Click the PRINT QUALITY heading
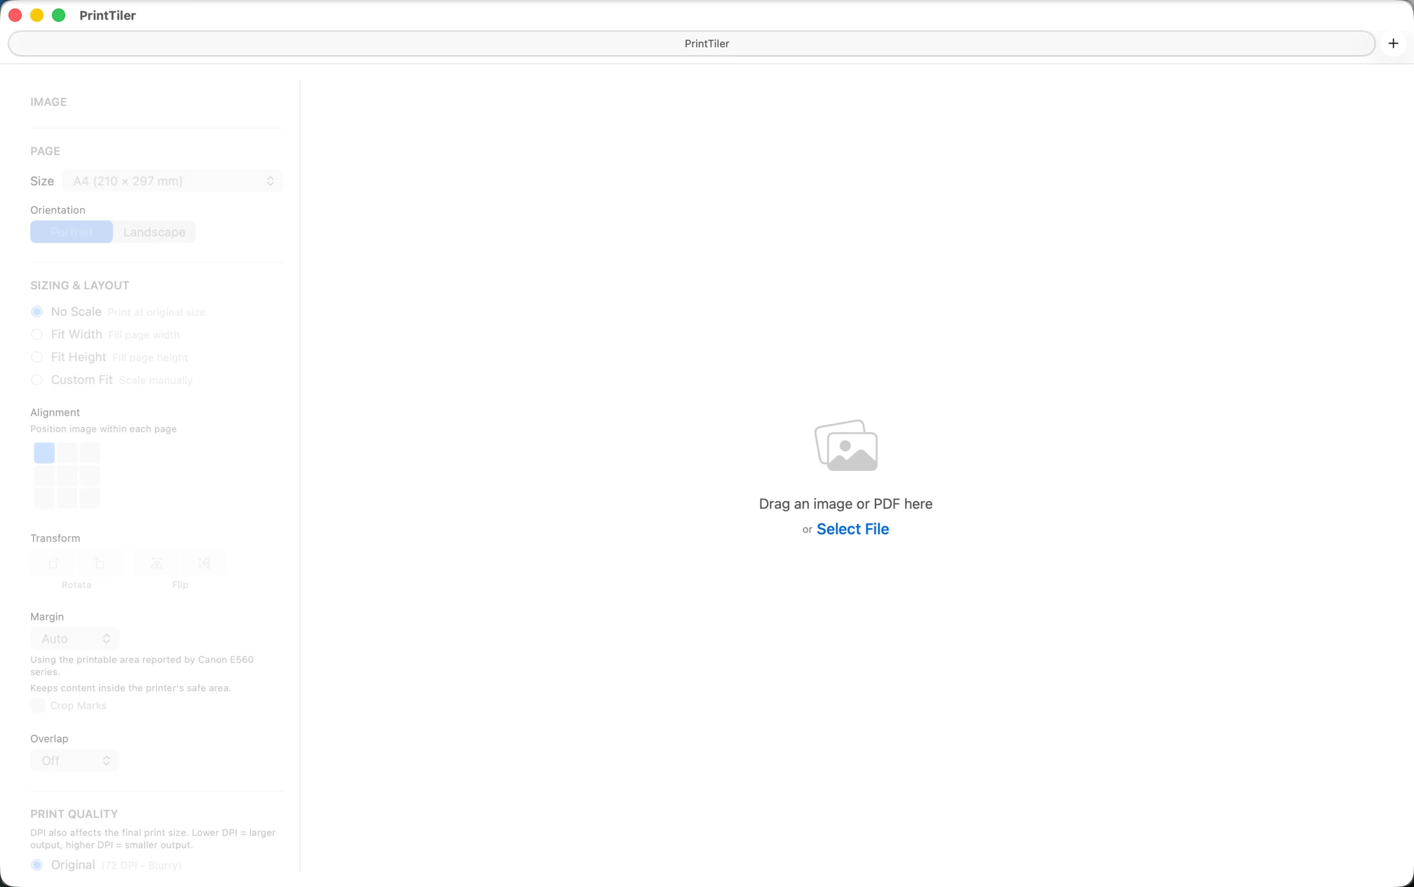 [74, 814]
